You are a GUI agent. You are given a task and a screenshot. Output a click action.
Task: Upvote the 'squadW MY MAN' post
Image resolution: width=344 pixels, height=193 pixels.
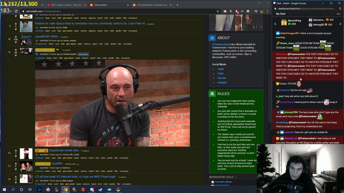coord(16,37)
